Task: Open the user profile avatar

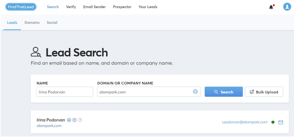Action: click(x=287, y=7)
